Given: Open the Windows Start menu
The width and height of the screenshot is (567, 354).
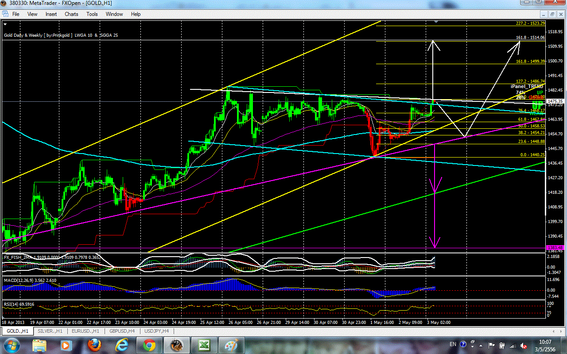Looking at the screenshot, I should [x=11, y=345].
